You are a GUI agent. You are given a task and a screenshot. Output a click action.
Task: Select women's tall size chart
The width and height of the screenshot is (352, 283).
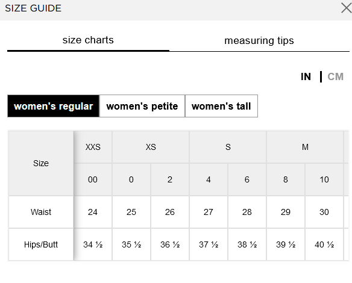coord(221,106)
